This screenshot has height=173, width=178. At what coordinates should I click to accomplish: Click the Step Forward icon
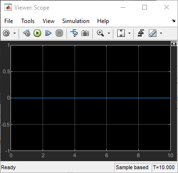point(48,33)
